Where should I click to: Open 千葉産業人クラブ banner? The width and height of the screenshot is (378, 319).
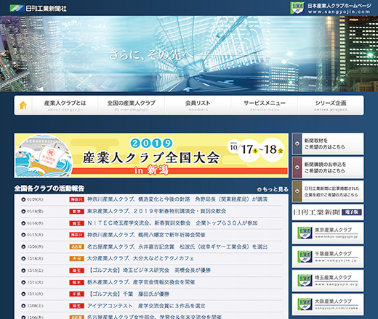tap(328, 257)
